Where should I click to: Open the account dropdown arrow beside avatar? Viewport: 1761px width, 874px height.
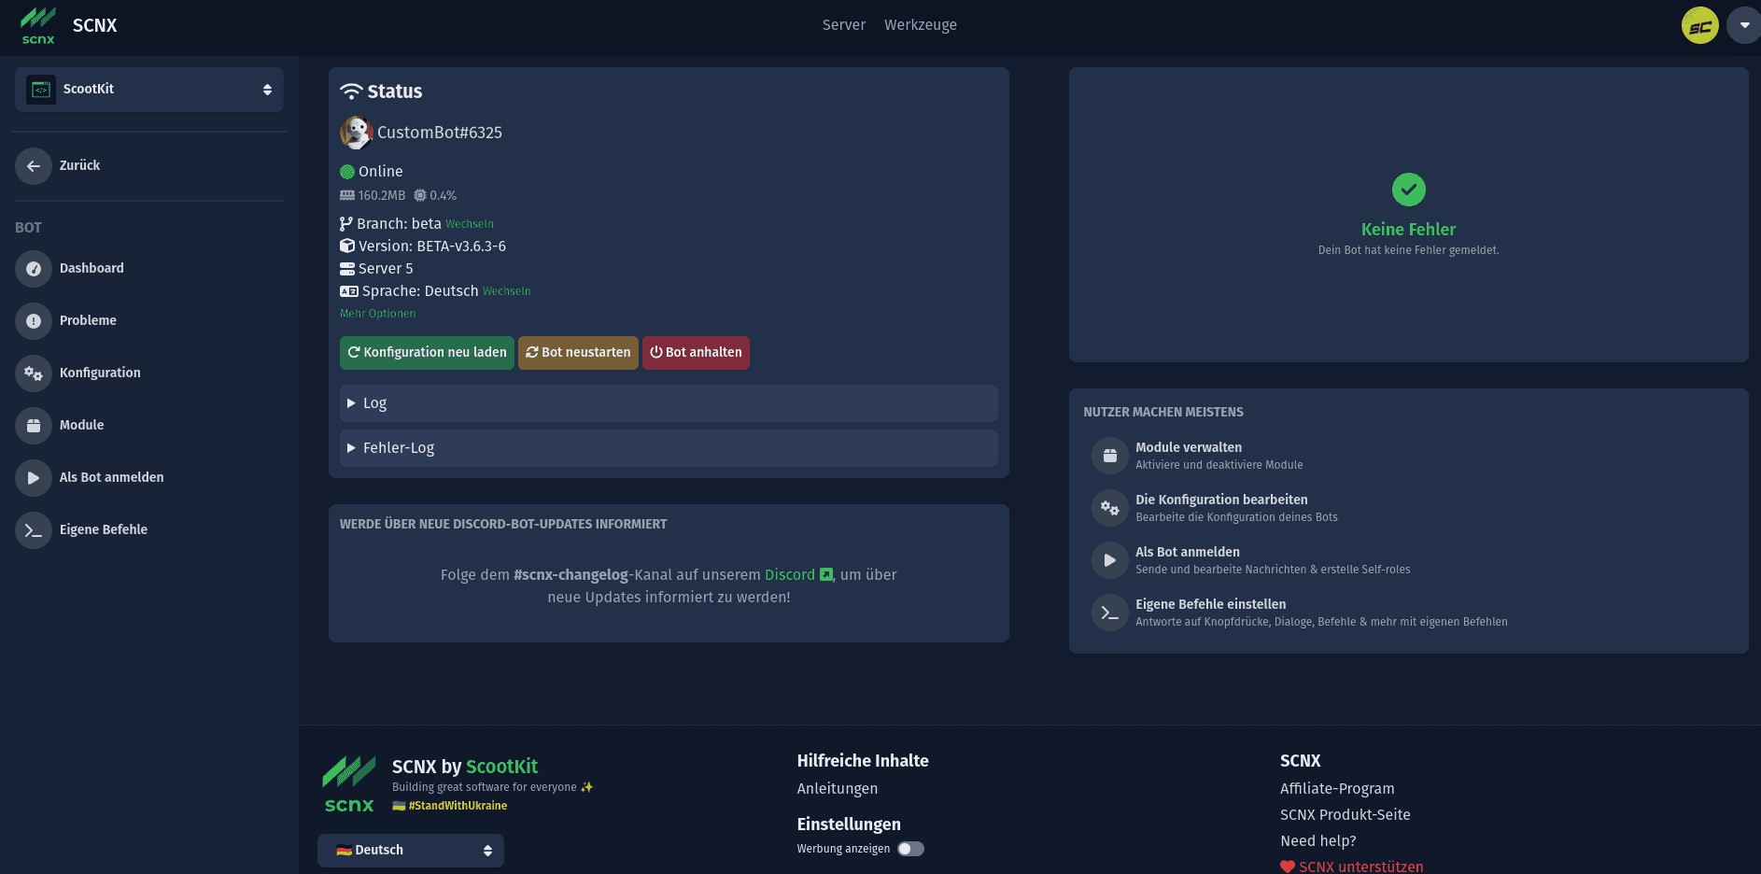point(1744,25)
